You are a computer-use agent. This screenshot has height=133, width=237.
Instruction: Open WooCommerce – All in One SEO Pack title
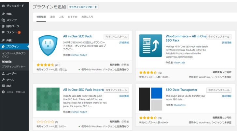(186, 38)
